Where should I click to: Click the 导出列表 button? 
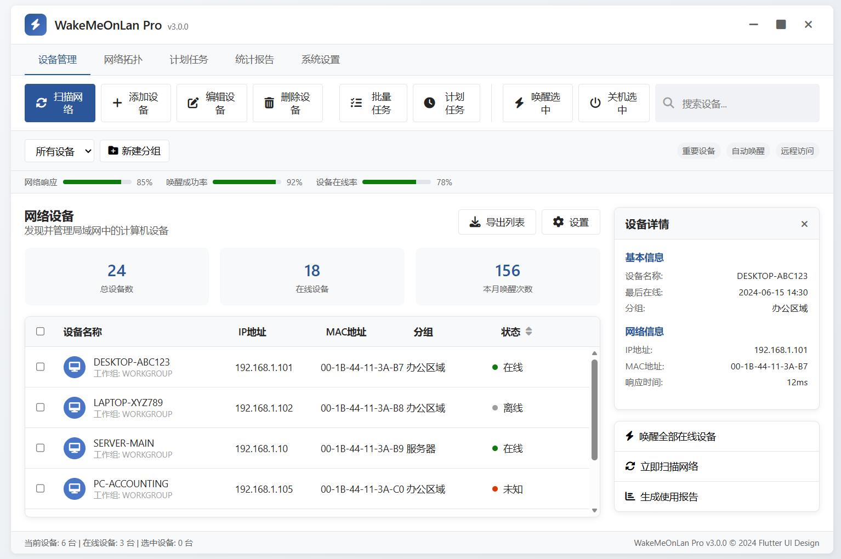[x=497, y=222]
